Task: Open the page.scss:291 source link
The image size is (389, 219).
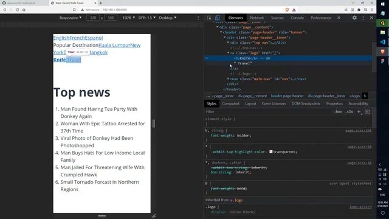Action: click(358, 130)
